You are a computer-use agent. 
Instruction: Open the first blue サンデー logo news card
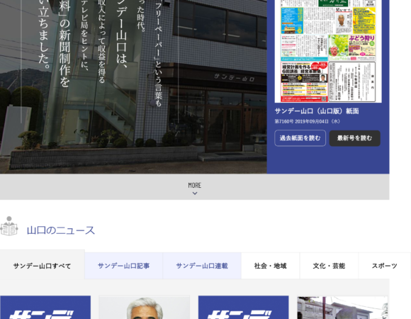pyautogui.click(x=45, y=308)
